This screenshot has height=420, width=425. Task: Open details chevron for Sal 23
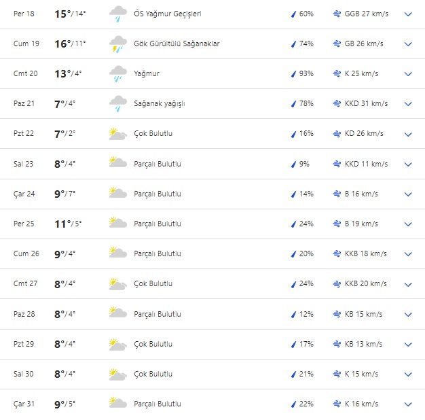[408, 164]
